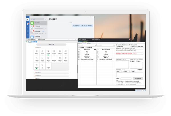Click the 企业微信 logo in helper window
The image size is (171, 116).
[32, 42]
